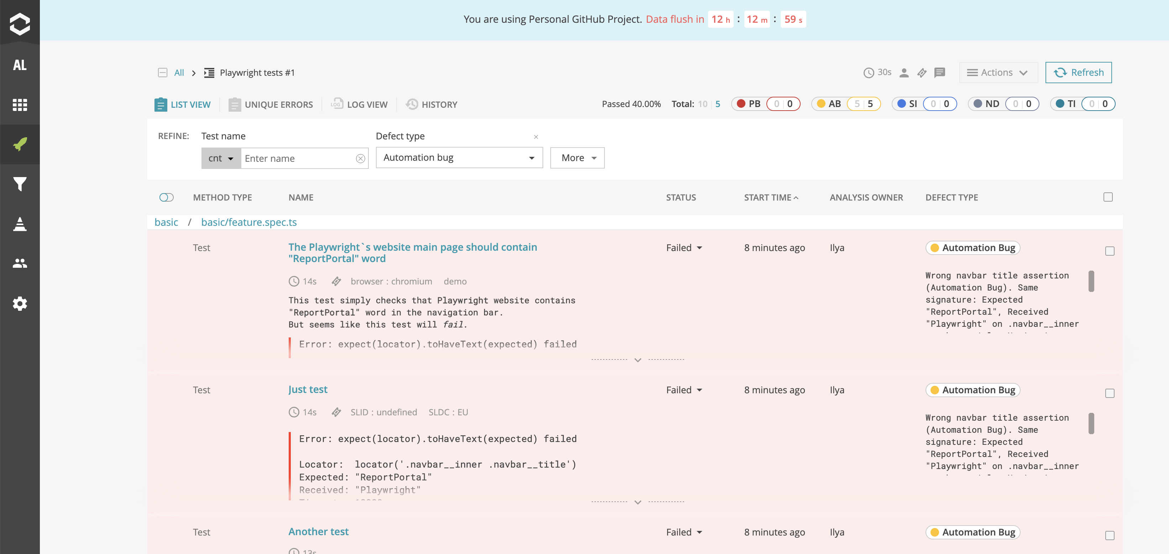Toggle the checkbox icon beside All breadcrumb
Image resolution: width=1169 pixels, height=554 pixels.
click(x=162, y=73)
